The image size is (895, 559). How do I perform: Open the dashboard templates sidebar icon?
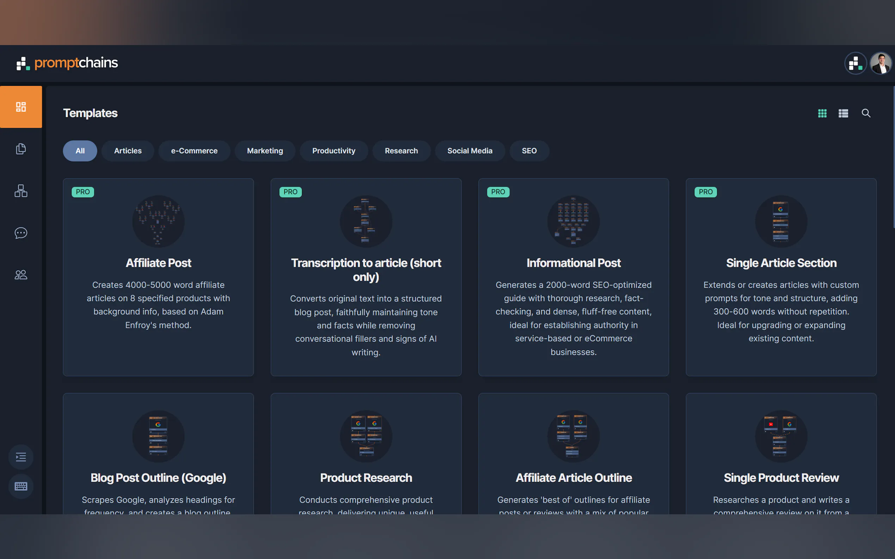21,107
